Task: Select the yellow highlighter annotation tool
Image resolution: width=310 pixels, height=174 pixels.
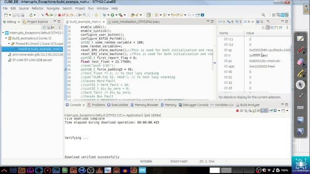Action: tap(300, 73)
